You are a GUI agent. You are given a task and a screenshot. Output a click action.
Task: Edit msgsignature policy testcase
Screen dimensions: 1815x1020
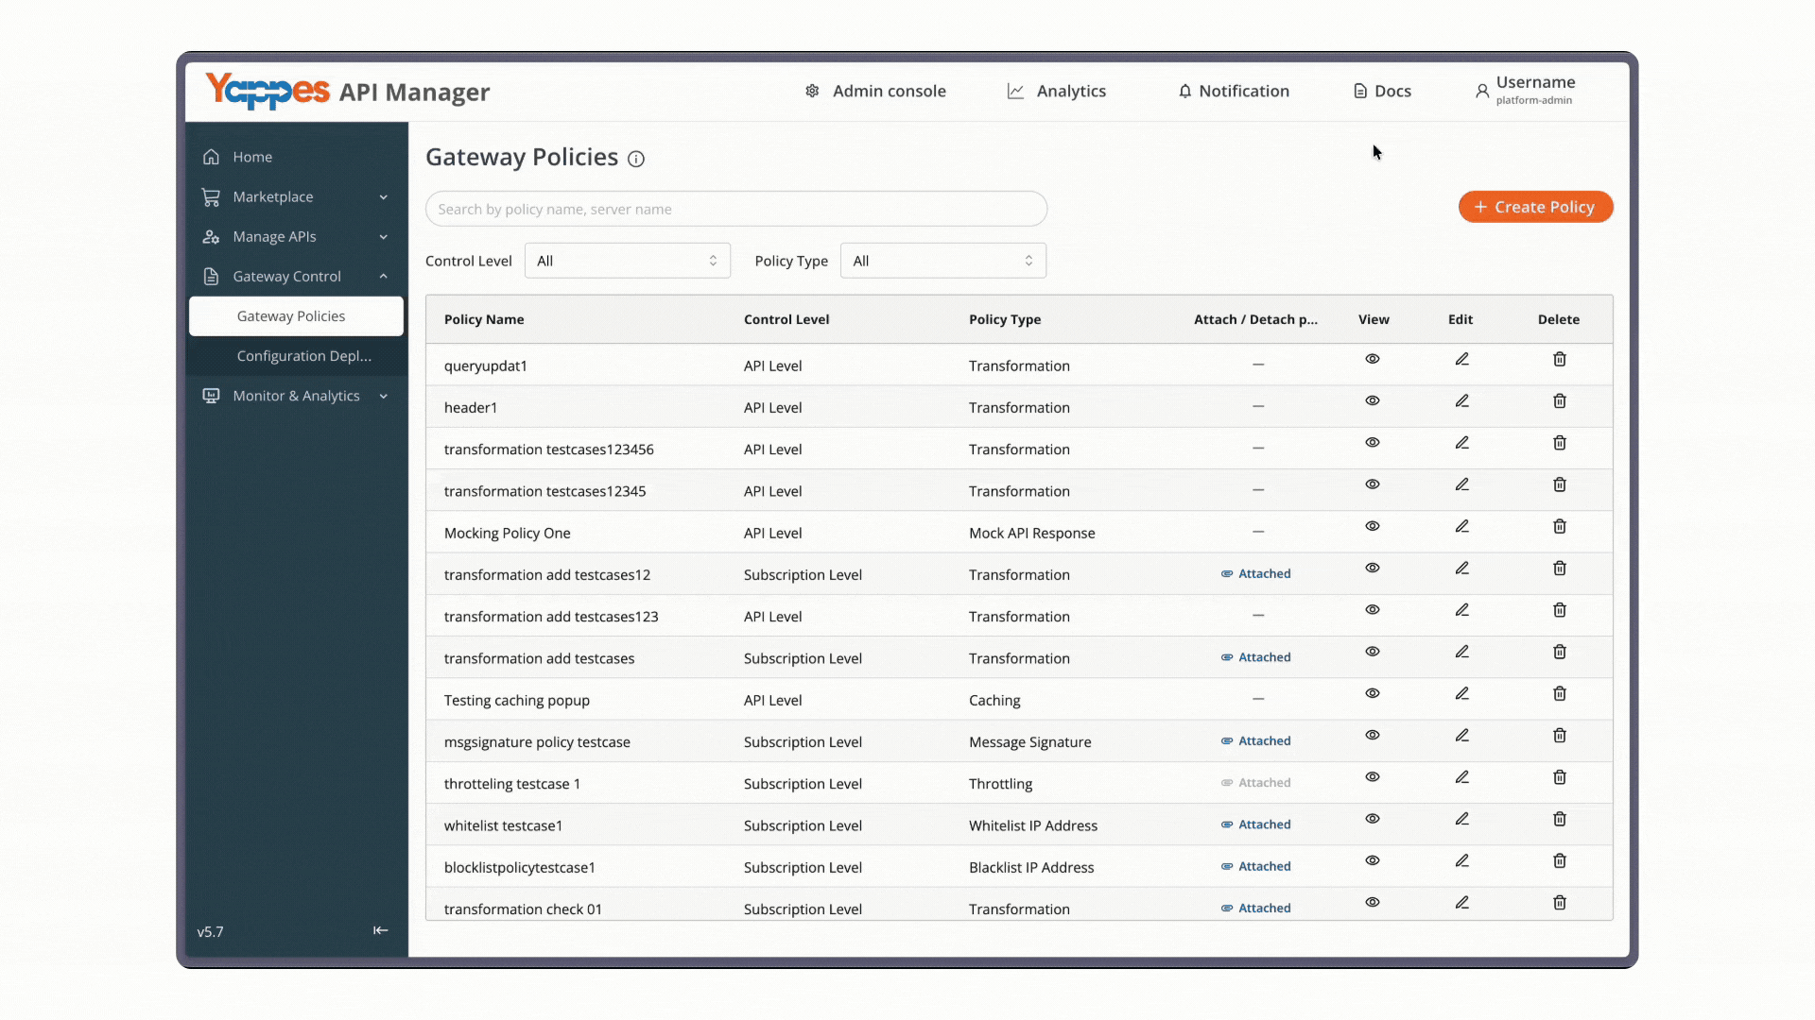(1461, 735)
